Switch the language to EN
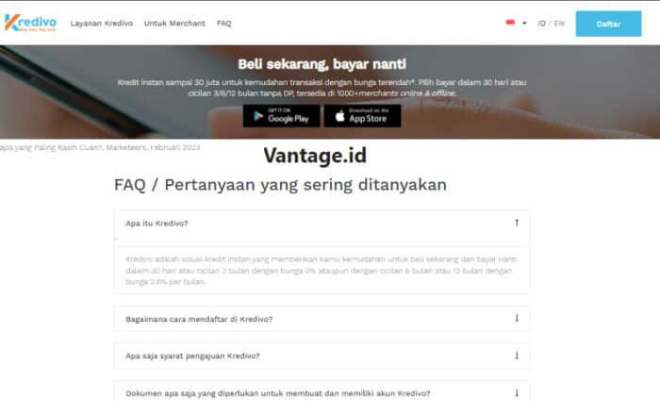Image resolution: width=660 pixels, height=401 pixels. (x=559, y=23)
